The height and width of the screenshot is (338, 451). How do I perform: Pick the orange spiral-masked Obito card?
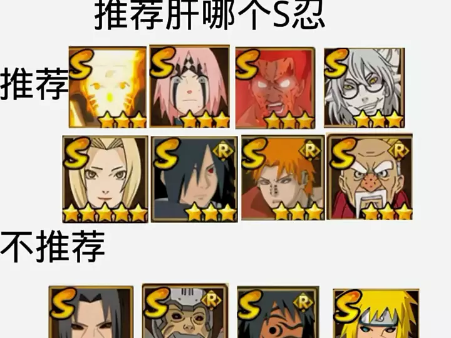[278, 312]
